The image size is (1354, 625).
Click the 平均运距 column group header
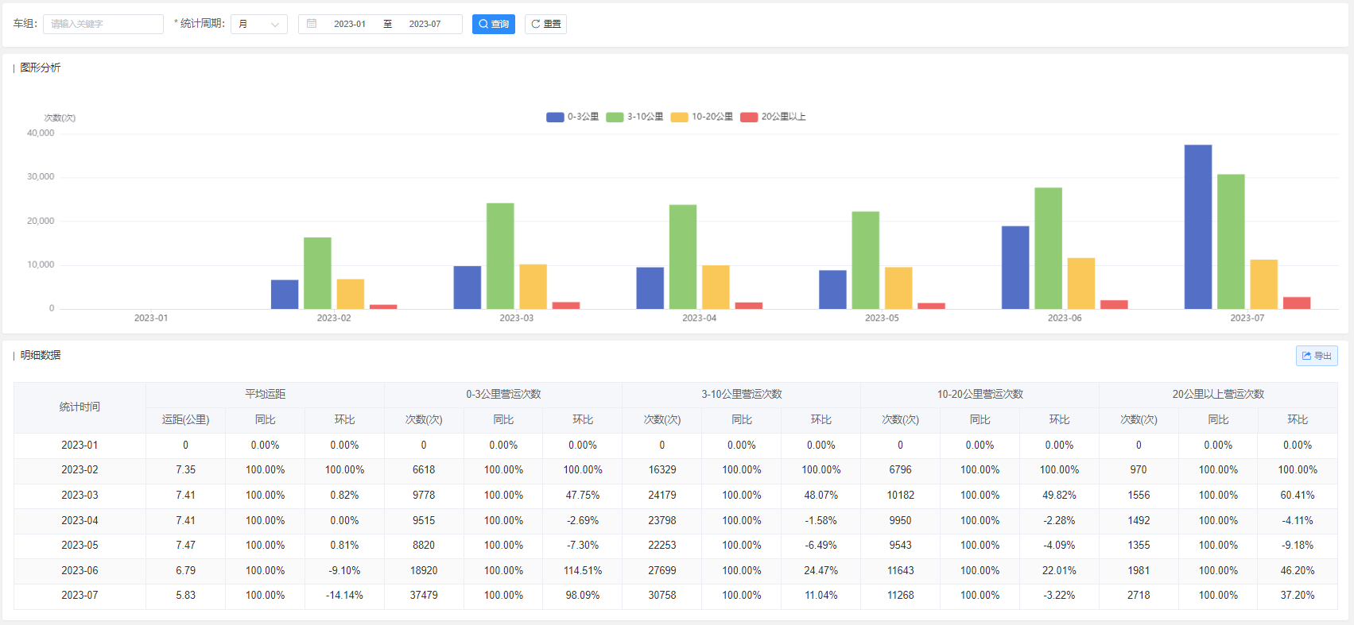pos(265,394)
